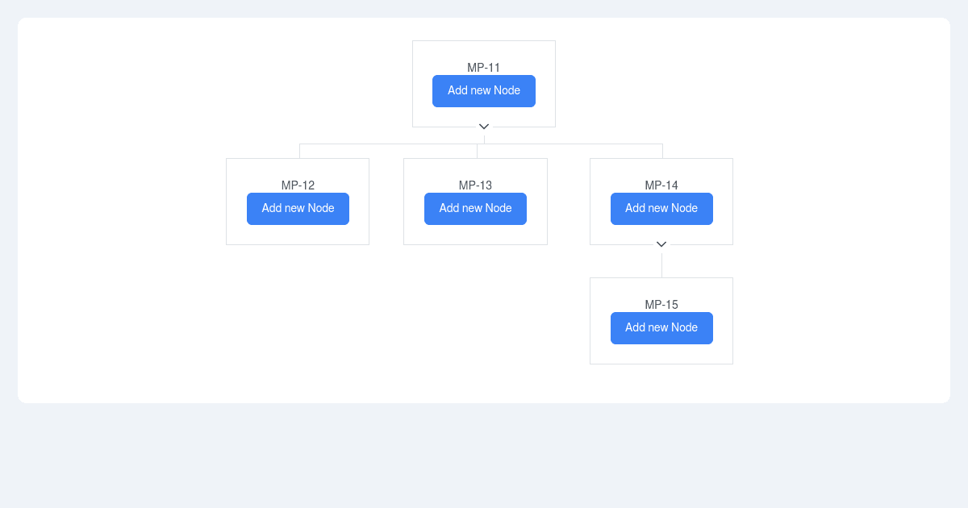Click gray page background below the panel
The height and width of the screenshot is (508, 968).
tap(484, 456)
